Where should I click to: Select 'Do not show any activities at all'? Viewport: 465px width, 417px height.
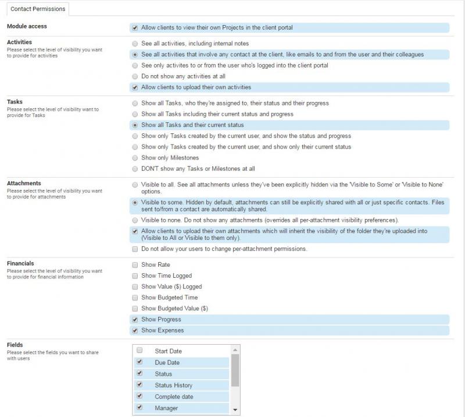pos(135,76)
